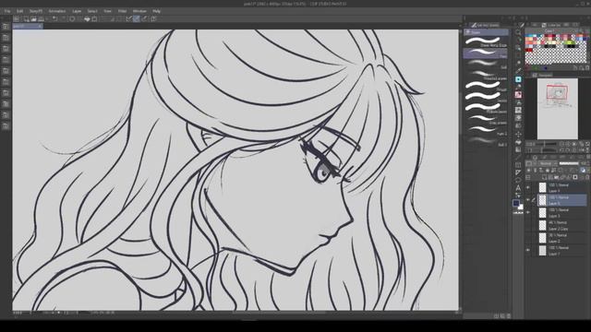Select Layer 2 Copy in layer list
Viewport: 591px width, 332px height.
(x=562, y=225)
